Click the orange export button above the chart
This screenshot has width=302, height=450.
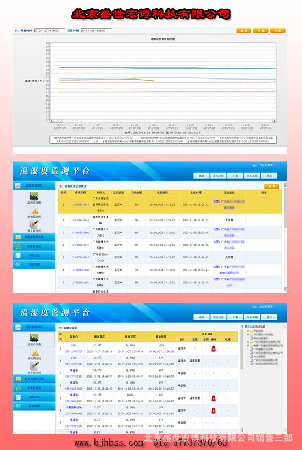pos(261,30)
